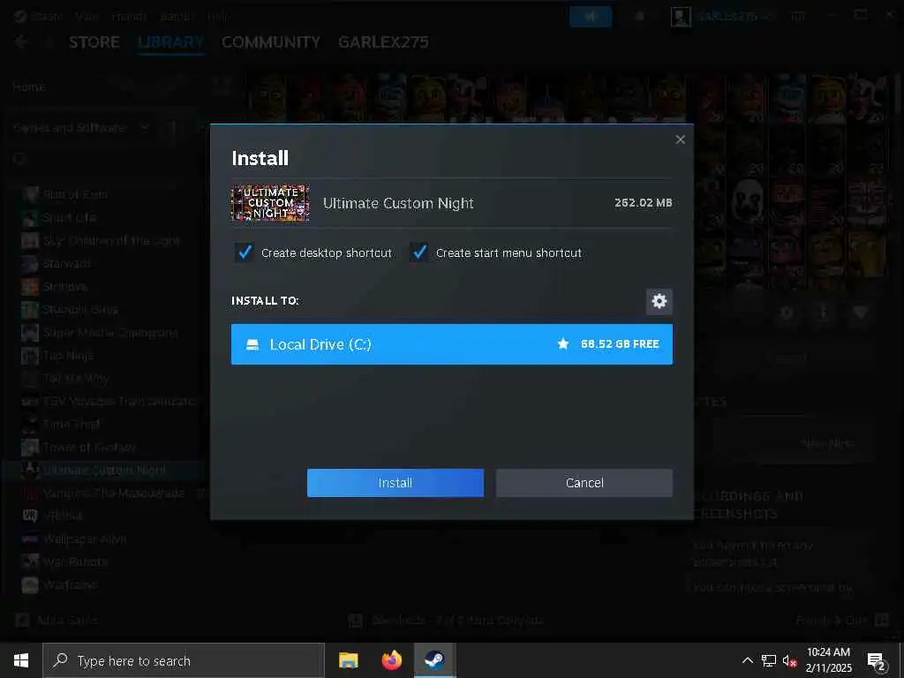This screenshot has height=678, width=904.
Task: Select Tell Me Why in library
Action: click(76, 378)
